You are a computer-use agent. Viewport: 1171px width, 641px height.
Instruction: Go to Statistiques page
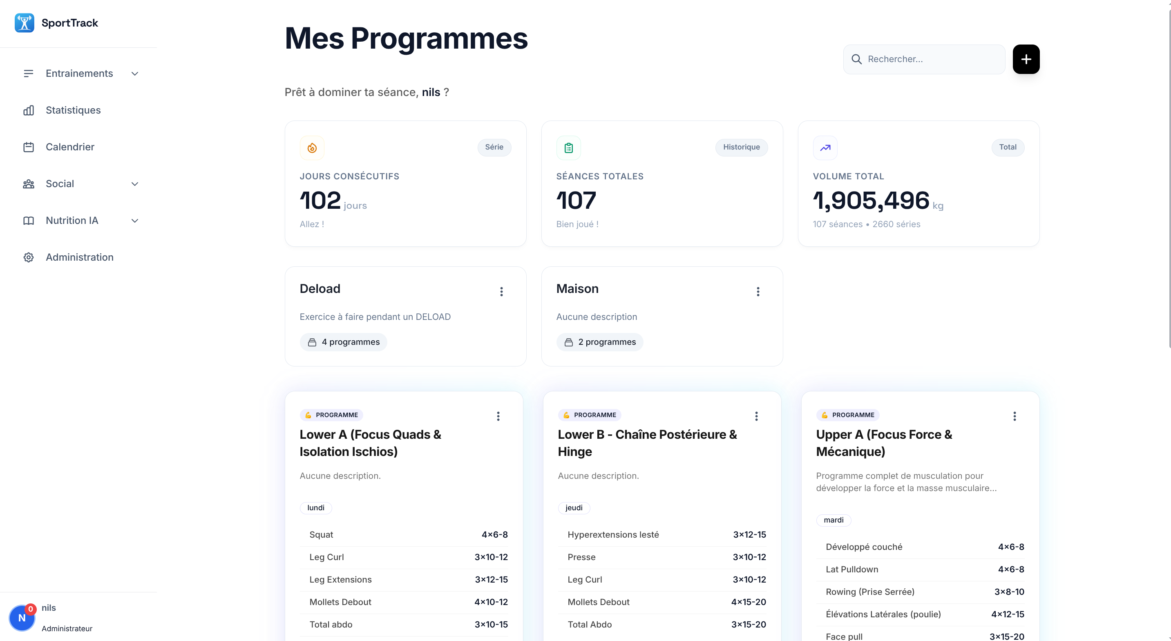pyautogui.click(x=73, y=110)
